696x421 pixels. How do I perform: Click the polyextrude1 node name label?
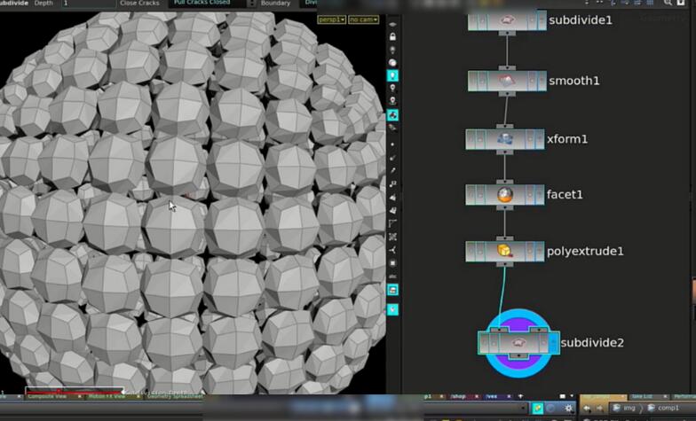585,252
